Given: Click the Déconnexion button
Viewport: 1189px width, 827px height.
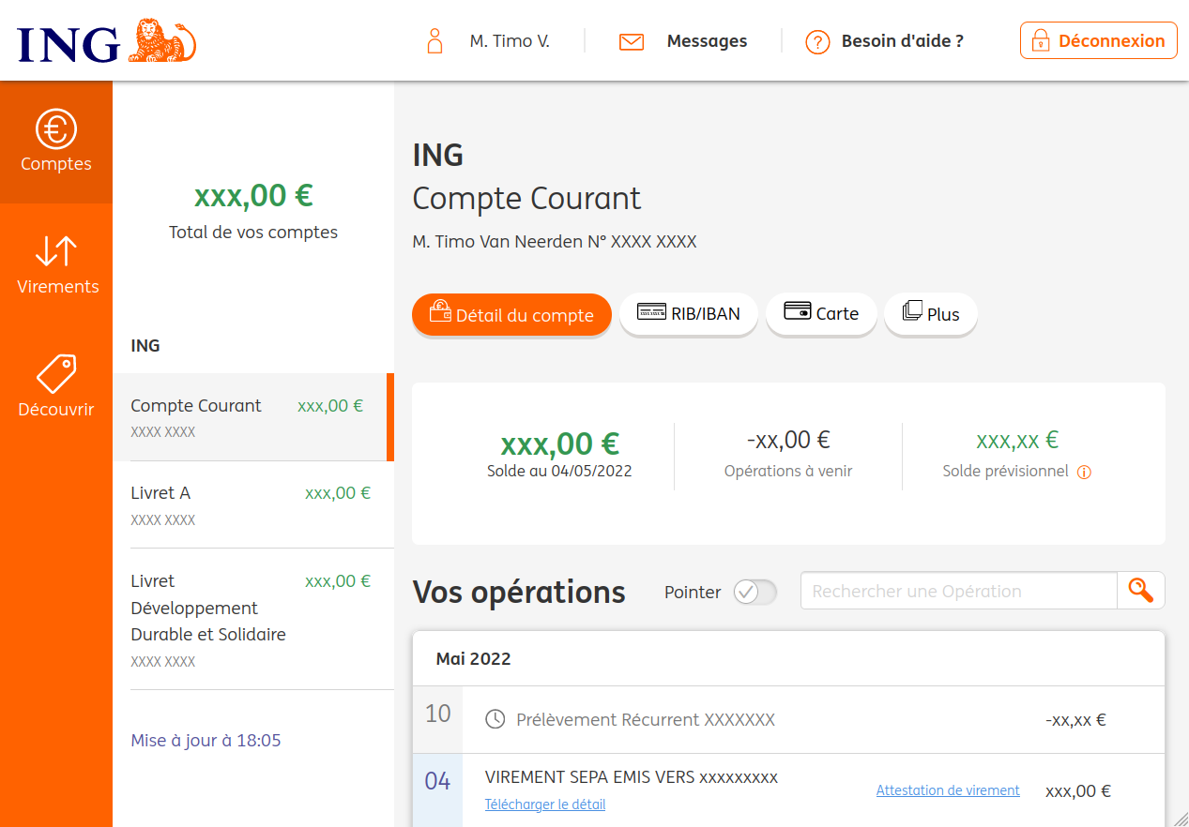Looking at the screenshot, I should pos(1098,41).
